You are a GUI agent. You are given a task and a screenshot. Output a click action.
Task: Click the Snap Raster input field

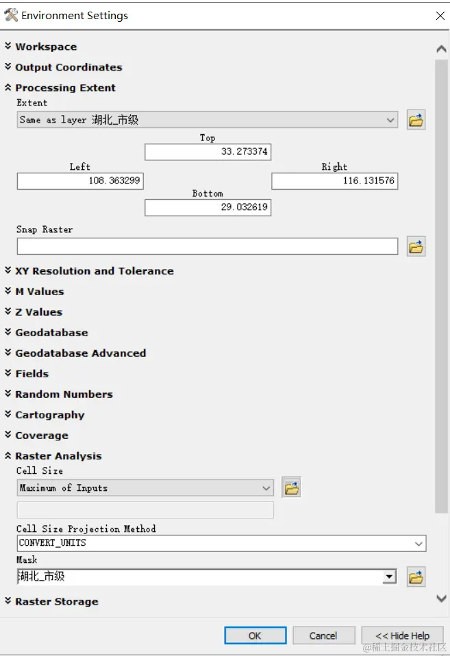click(x=208, y=246)
